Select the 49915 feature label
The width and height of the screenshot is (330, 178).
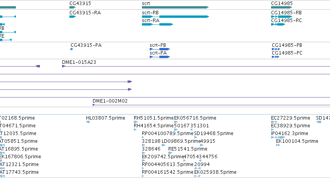pos(208,141)
